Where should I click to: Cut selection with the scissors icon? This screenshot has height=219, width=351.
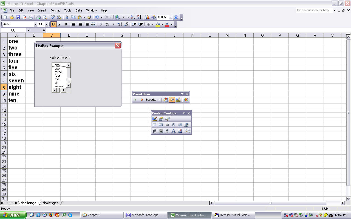coord(67,17)
